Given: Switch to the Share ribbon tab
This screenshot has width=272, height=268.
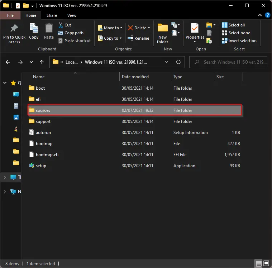Looking at the screenshot, I should (52, 15).
